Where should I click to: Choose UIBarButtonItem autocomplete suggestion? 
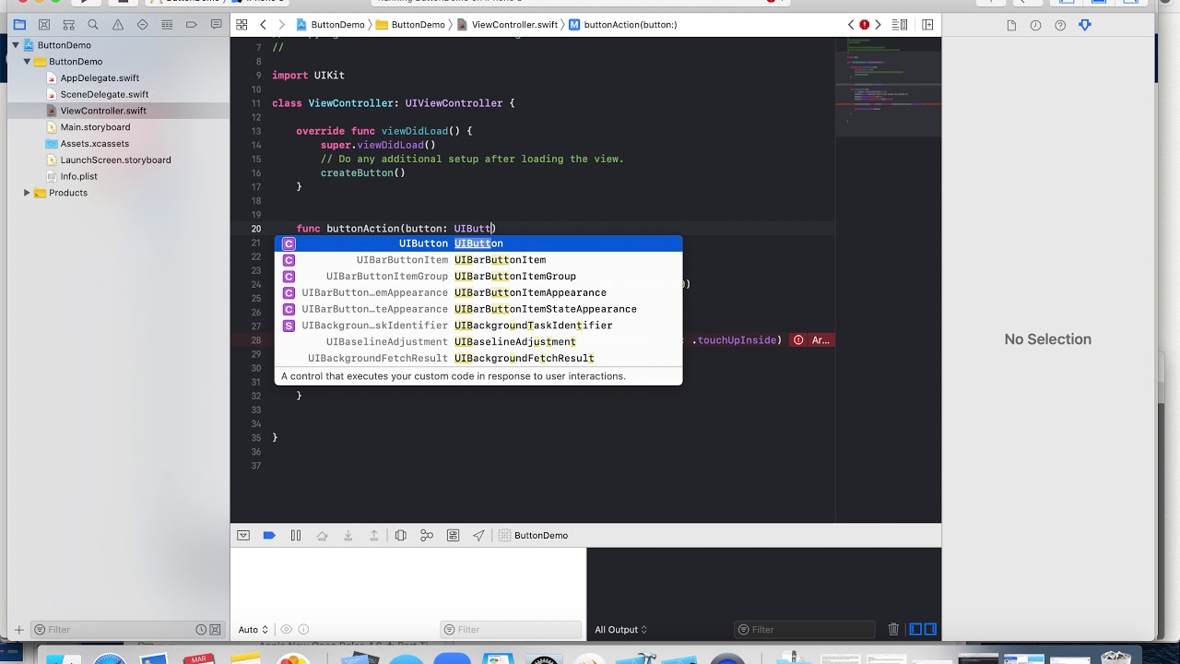pyautogui.click(x=478, y=260)
